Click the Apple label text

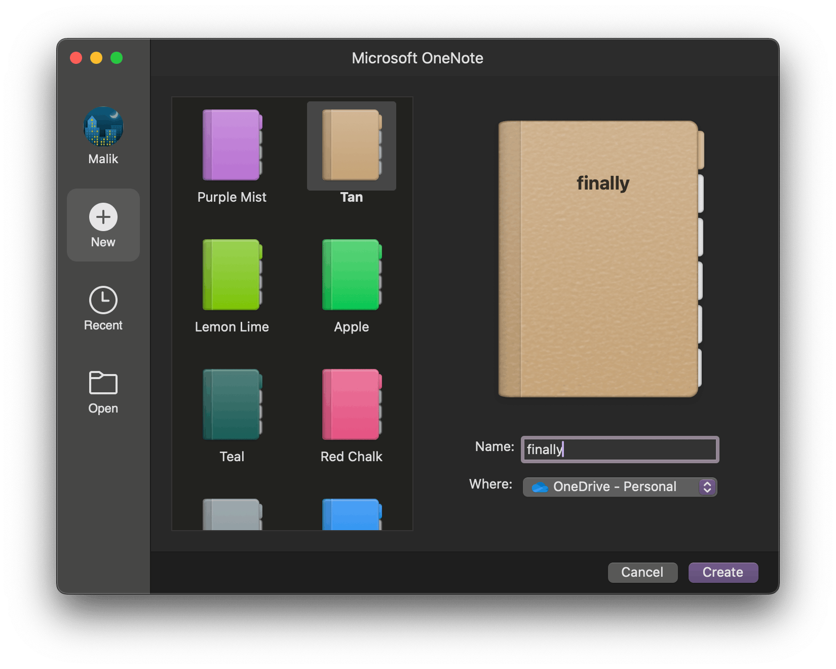point(352,327)
